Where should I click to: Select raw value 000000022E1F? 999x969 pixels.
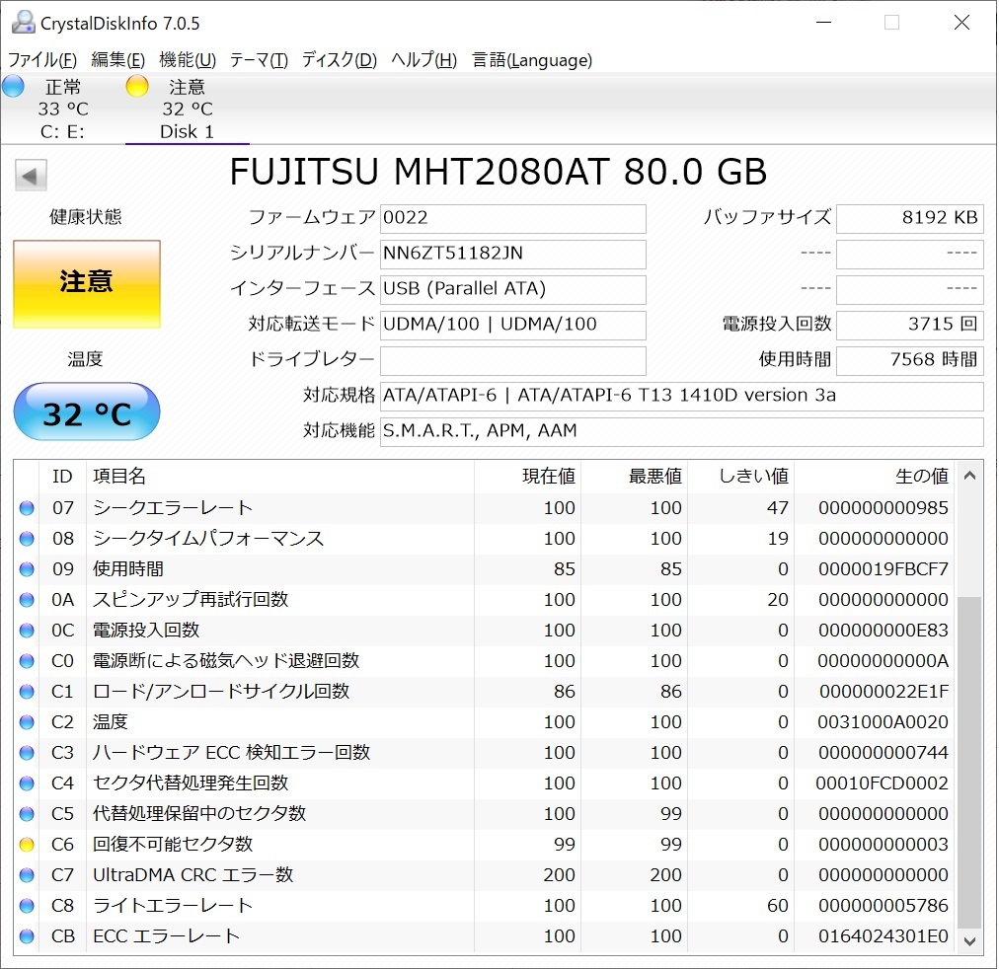click(x=884, y=692)
